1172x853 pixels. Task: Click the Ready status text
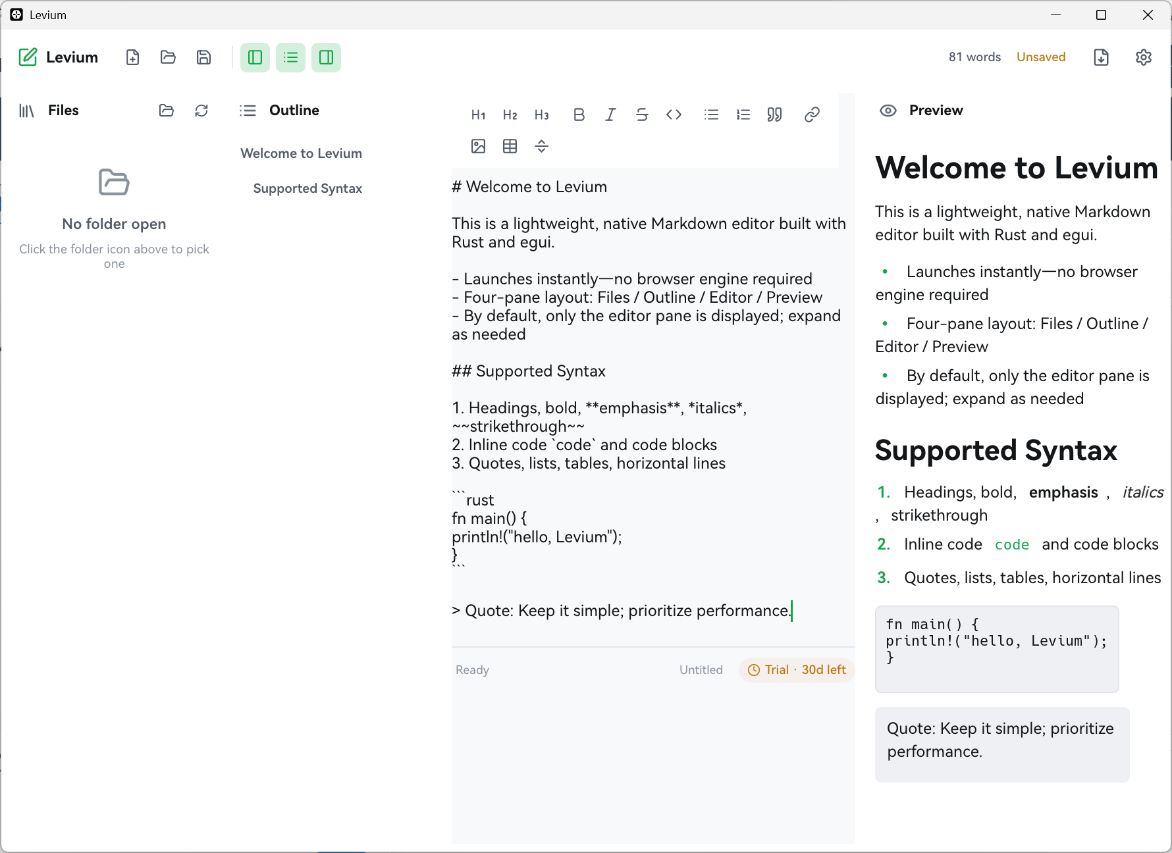(x=472, y=670)
